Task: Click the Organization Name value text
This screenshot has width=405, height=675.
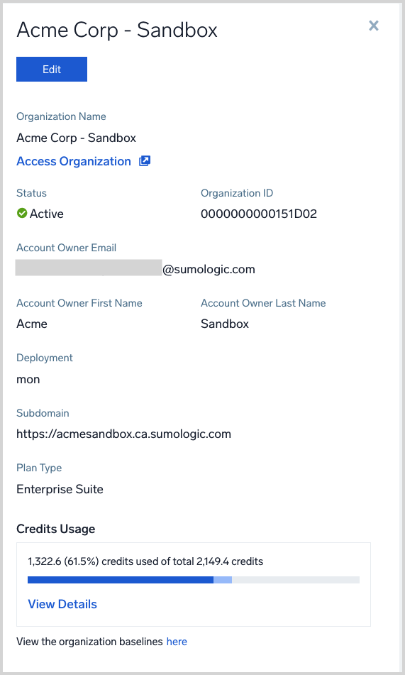Action: (x=76, y=138)
